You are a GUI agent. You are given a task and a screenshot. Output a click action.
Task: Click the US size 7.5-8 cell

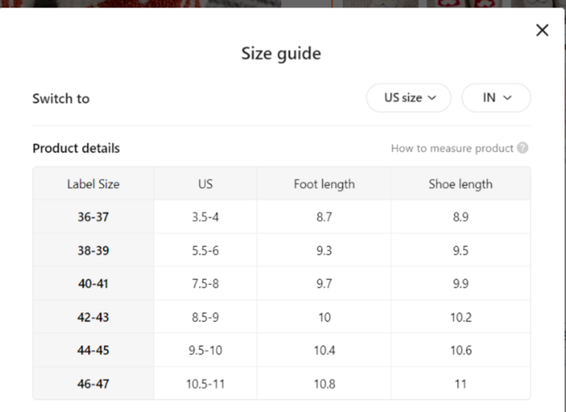pyautogui.click(x=205, y=283)
